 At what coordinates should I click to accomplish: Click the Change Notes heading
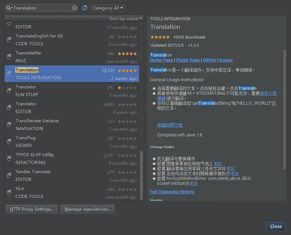(162, 147)
